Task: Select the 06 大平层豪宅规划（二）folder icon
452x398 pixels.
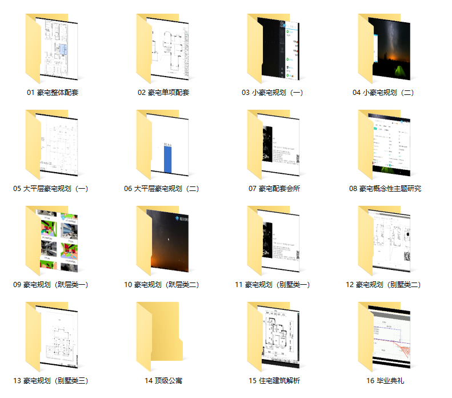Action: pos(163,145)
